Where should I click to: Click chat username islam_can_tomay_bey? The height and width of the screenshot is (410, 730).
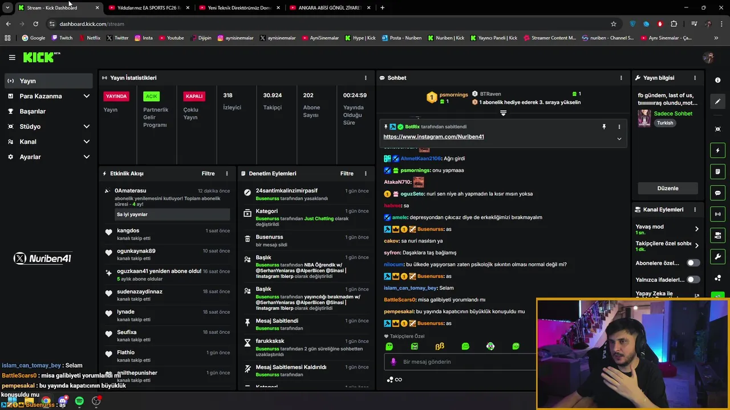(411, 288)
